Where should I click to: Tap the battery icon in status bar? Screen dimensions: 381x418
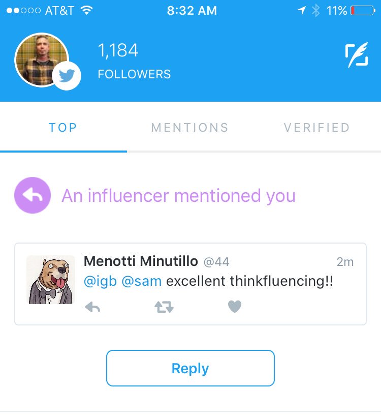pos(363,11)
